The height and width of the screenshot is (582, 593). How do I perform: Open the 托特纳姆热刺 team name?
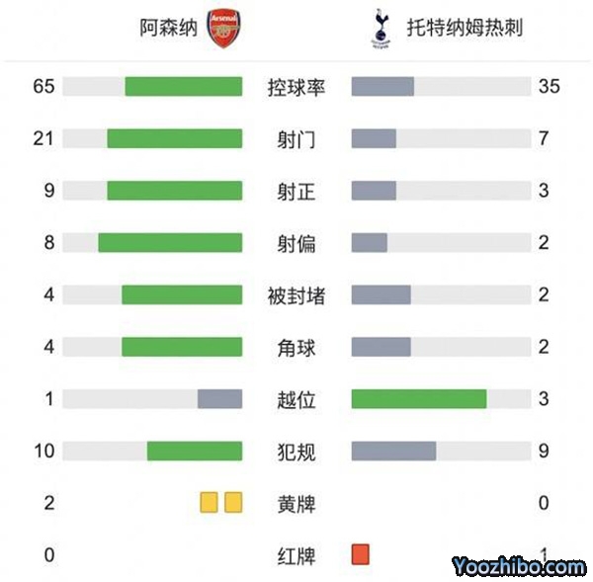pos(465,29)
